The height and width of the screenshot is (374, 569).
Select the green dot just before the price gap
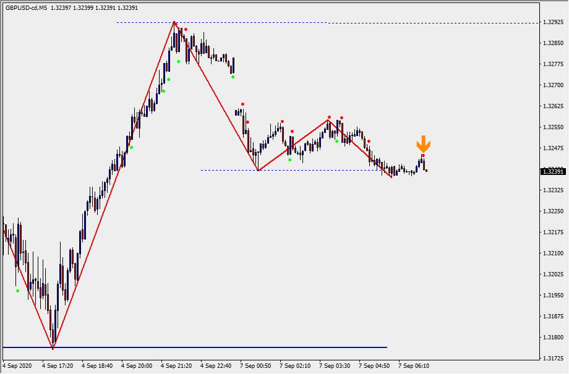click(x=233, y=77)
